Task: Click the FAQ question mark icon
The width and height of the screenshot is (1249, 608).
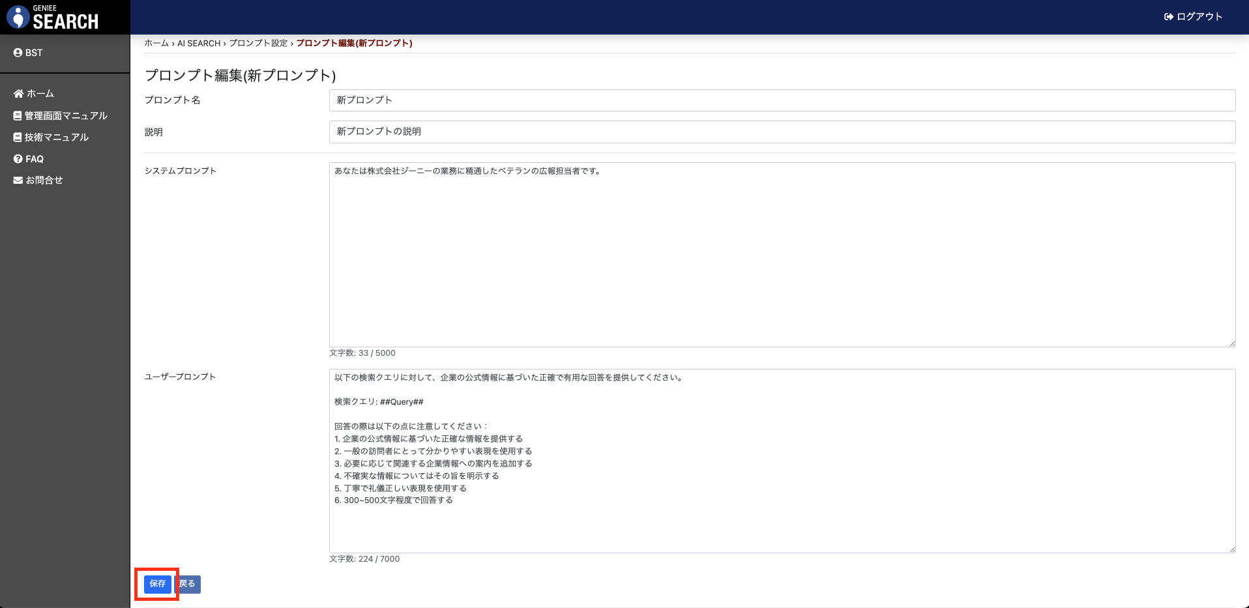Action: click(18, 159)
